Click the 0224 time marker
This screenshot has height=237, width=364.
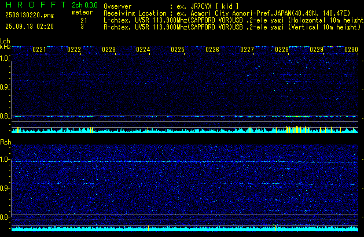143,50
